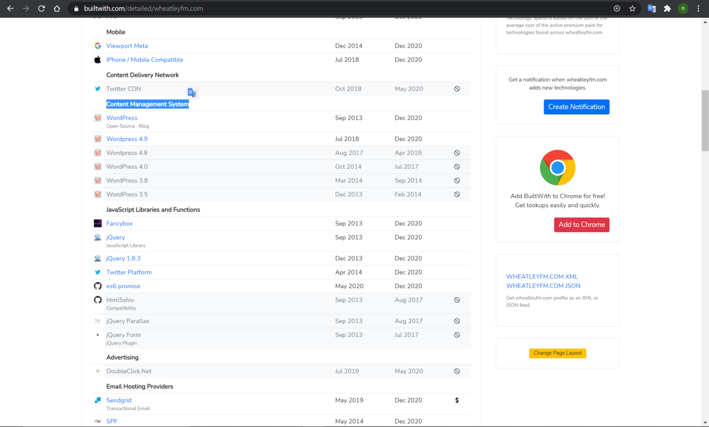Open the Sendgrid link
Viewport: 709px width, 427px height.
[119, 400]
